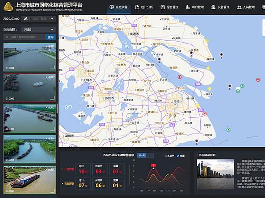
Task: Open camera thumbnail 010005
Action: pos(30,180)
